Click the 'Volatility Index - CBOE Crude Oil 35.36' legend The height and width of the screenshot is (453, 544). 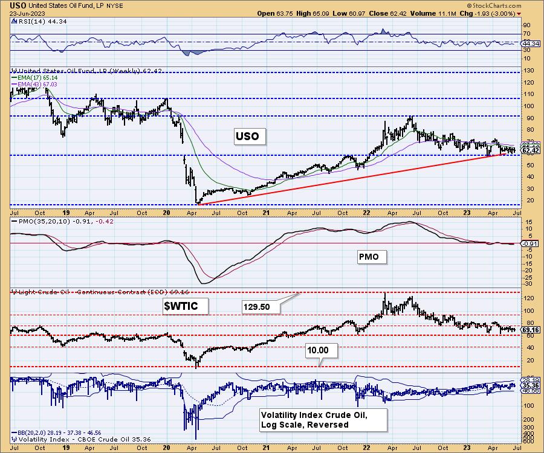[82, 439]
